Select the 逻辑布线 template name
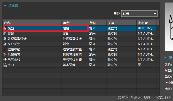This screenshot has height=101, width=173. (14, 49)
